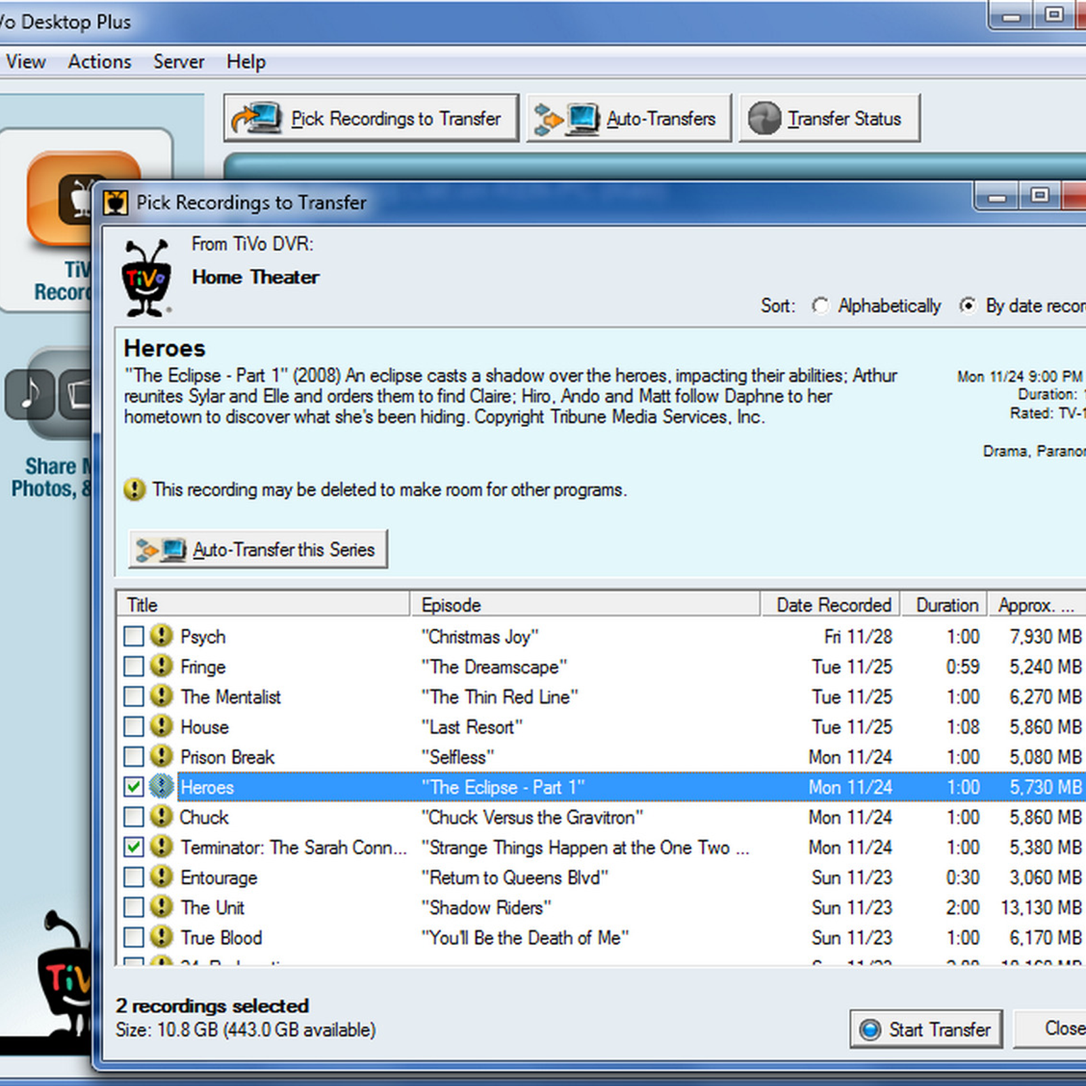The width and height of the screenshot is (1086, 1086).
Task: Click "Chuck Versus the Gravitron" episode cell
Action: click(x=532, y=817)
